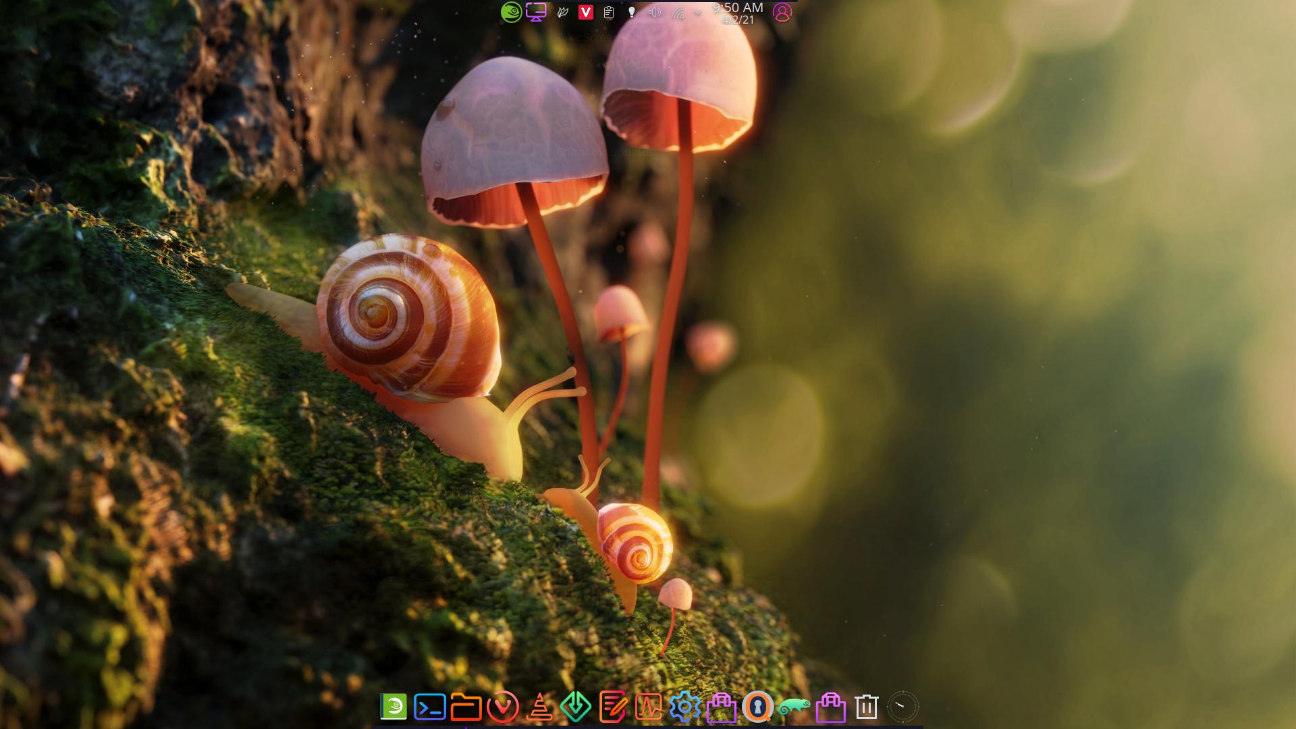The height and width of the screenshot is (729, 1296).
Task: Click the flame-shaped tray icon
Action: (563, 12)
